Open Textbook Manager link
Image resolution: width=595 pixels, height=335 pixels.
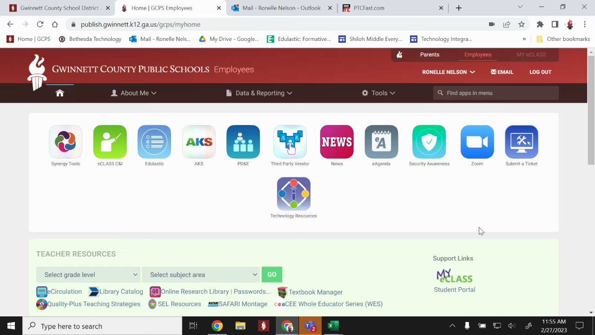[310, 292]
